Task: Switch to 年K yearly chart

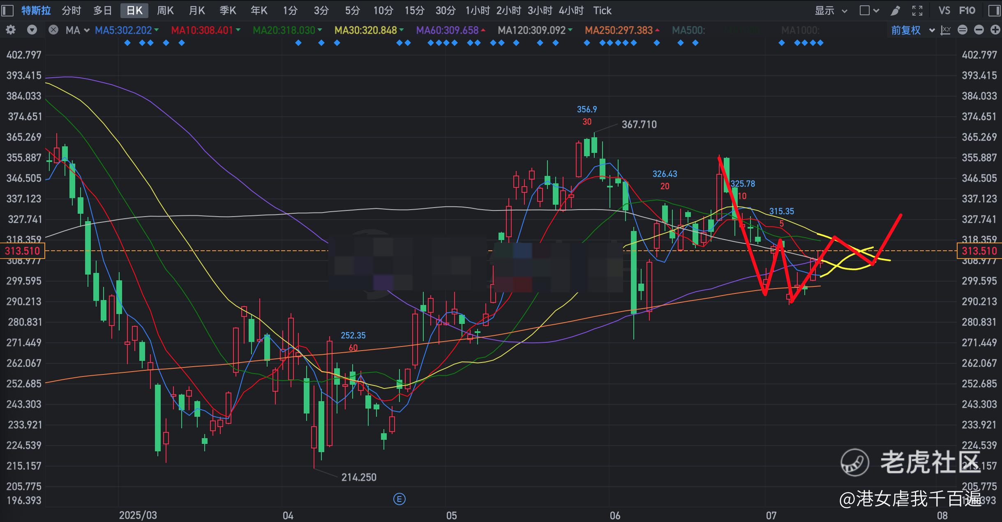Action: pos(259,11)
